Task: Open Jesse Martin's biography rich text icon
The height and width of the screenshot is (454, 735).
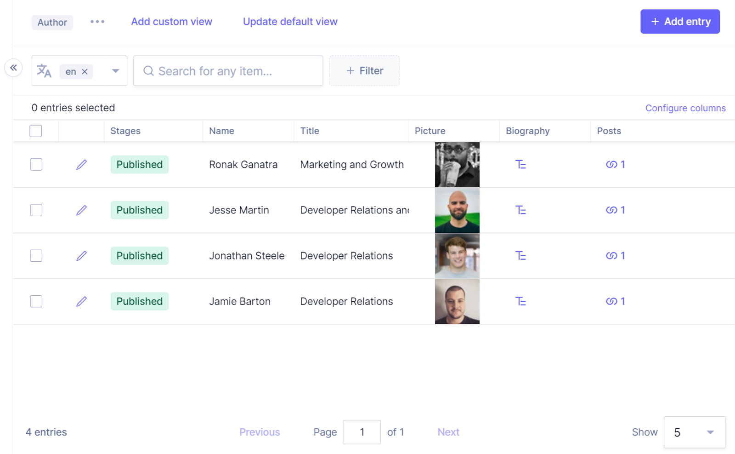Action: 520,210
